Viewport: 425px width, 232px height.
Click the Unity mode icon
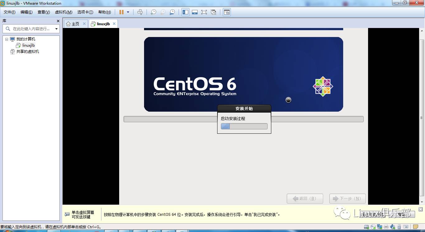[213, 12]
